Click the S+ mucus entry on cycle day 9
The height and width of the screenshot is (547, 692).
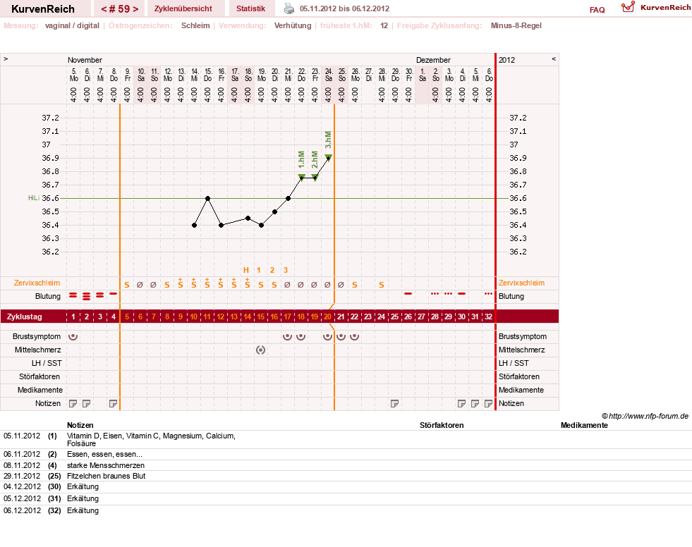[181, 283]
